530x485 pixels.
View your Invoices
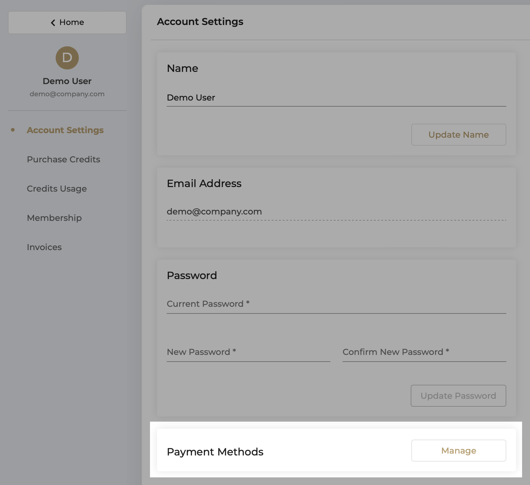pos(44,247)
